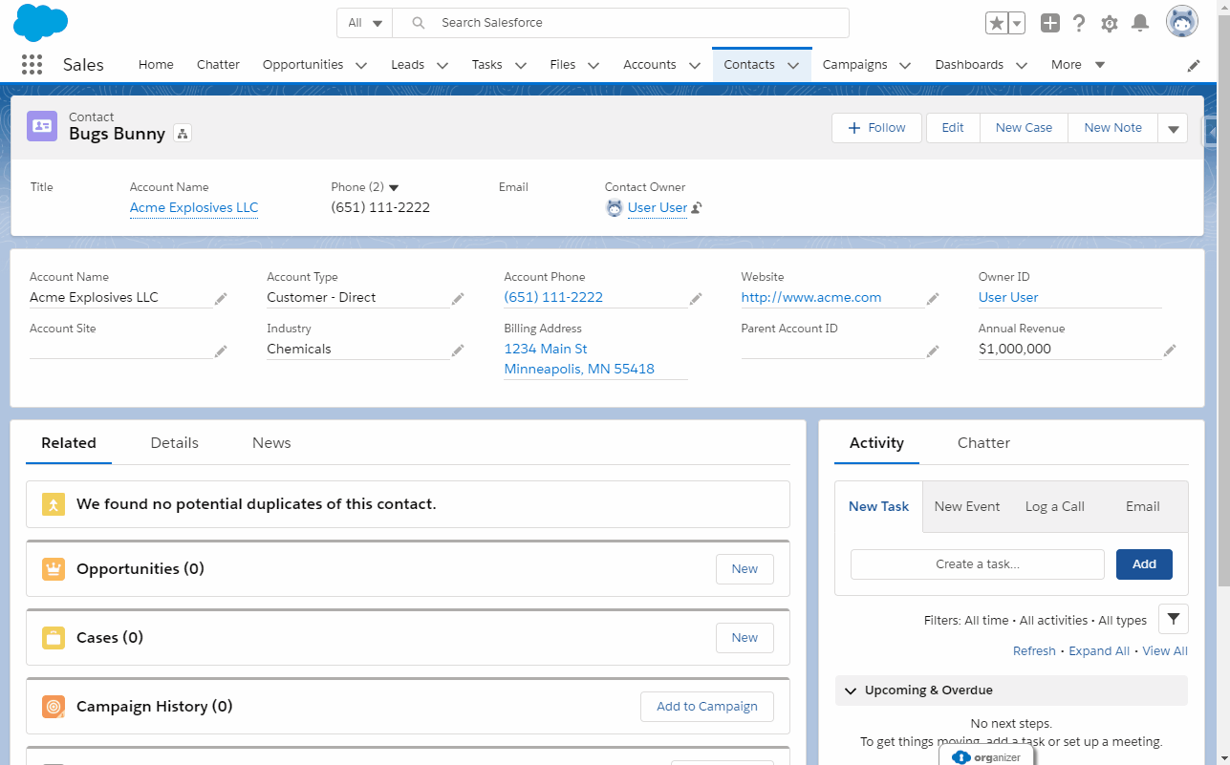The height and width of the screenshot is (765, 1230).
Task: Expand the Dashboards nav chevron
Action: (1022, 65)
